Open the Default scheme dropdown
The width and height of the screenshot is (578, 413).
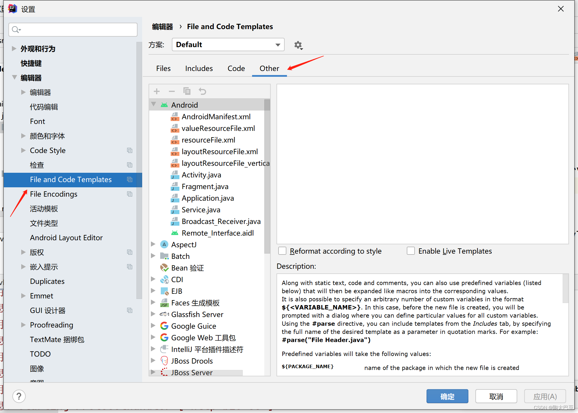[228, 45]
